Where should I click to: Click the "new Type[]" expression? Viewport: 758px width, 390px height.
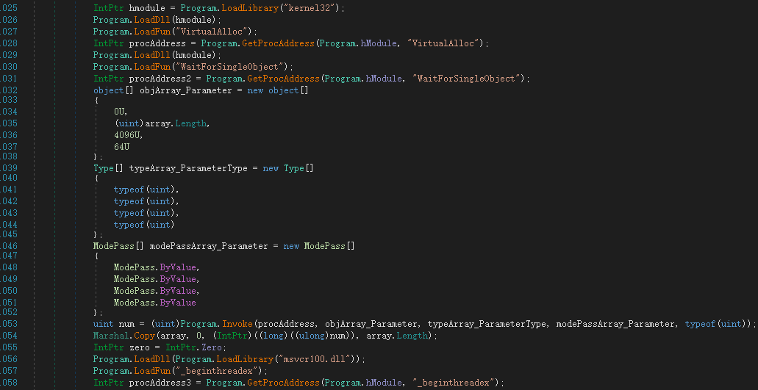coord(288,168)
